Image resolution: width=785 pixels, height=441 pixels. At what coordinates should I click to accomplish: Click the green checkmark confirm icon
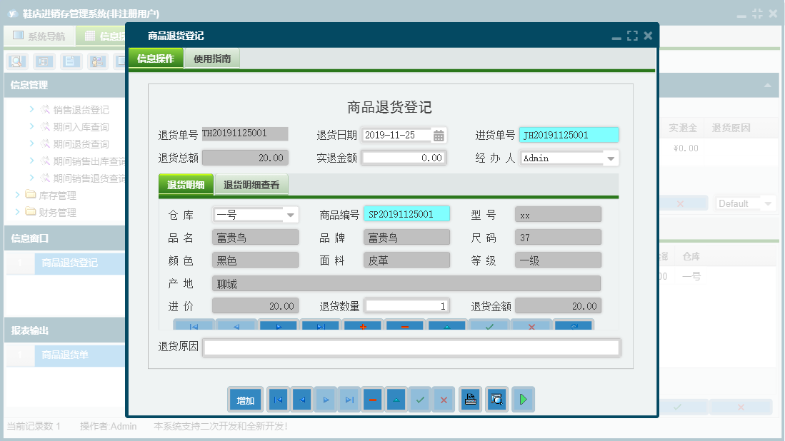click(420, 400)
